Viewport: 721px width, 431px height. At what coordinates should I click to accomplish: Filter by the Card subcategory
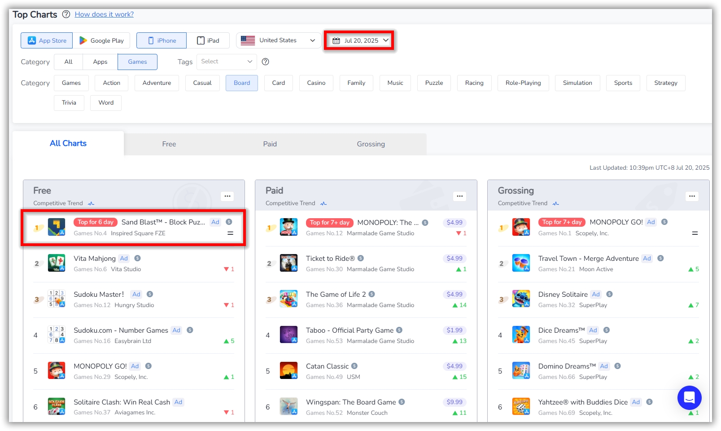[x=279, y=83]
